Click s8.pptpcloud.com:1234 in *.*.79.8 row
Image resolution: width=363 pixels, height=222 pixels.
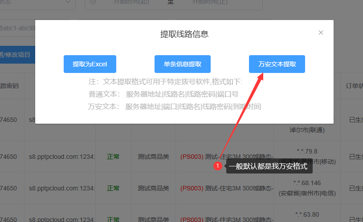click(62, 157)
